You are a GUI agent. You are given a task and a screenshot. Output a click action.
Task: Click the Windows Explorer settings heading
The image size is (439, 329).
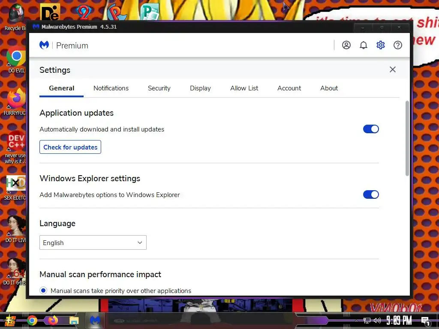coord(90,179)
